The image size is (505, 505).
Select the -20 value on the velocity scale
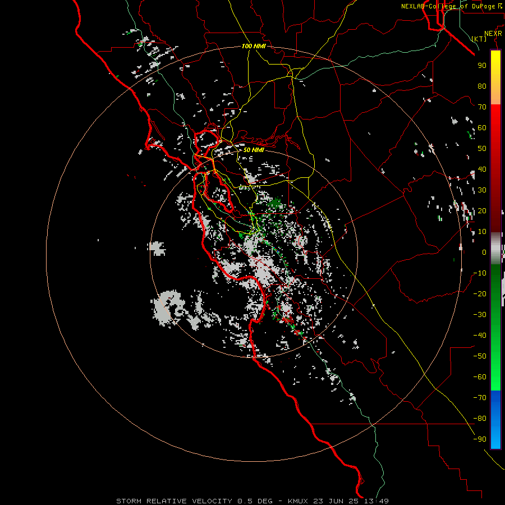480,294
